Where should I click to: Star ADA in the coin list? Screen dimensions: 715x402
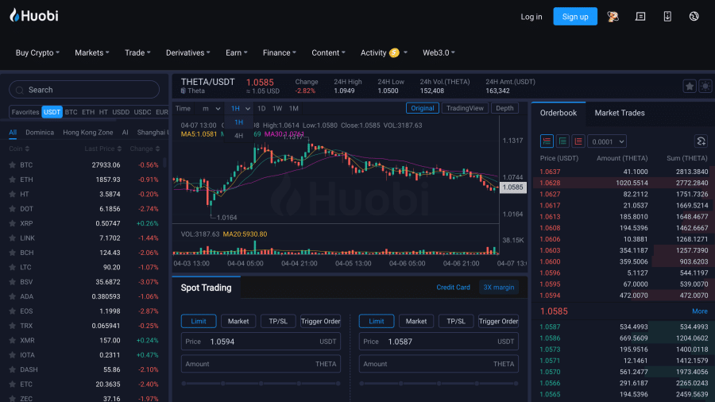12,296
